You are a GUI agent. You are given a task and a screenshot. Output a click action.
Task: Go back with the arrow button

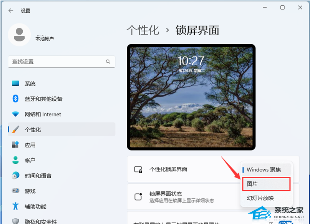click(x=11, y=10)
